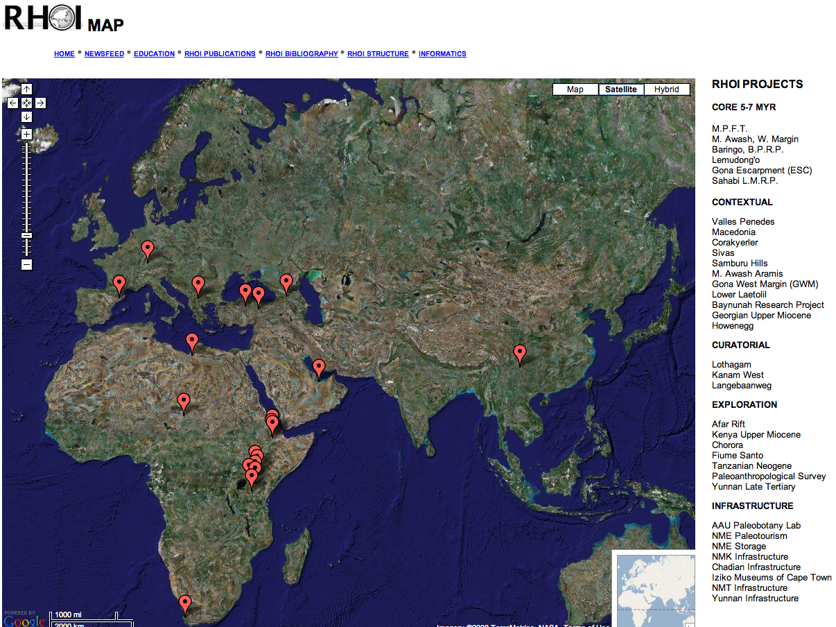
Task: Select Georgian Upper Miocene project
Action: tap(761, 316)
